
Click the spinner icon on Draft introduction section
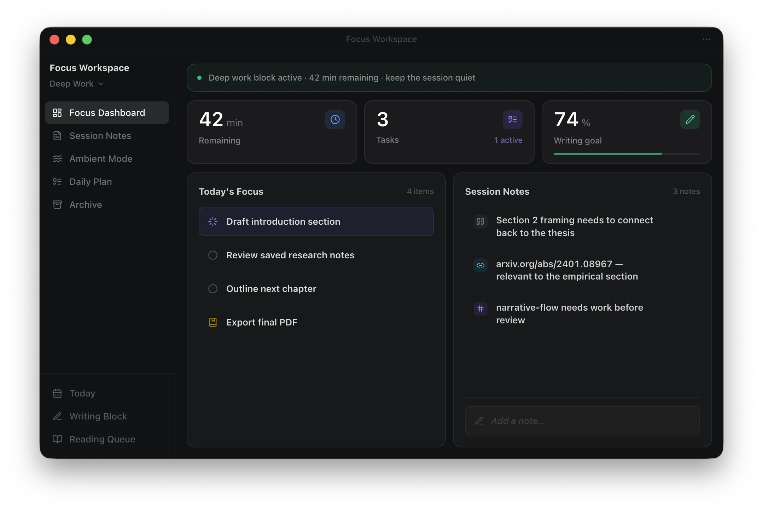pos(212,222)
